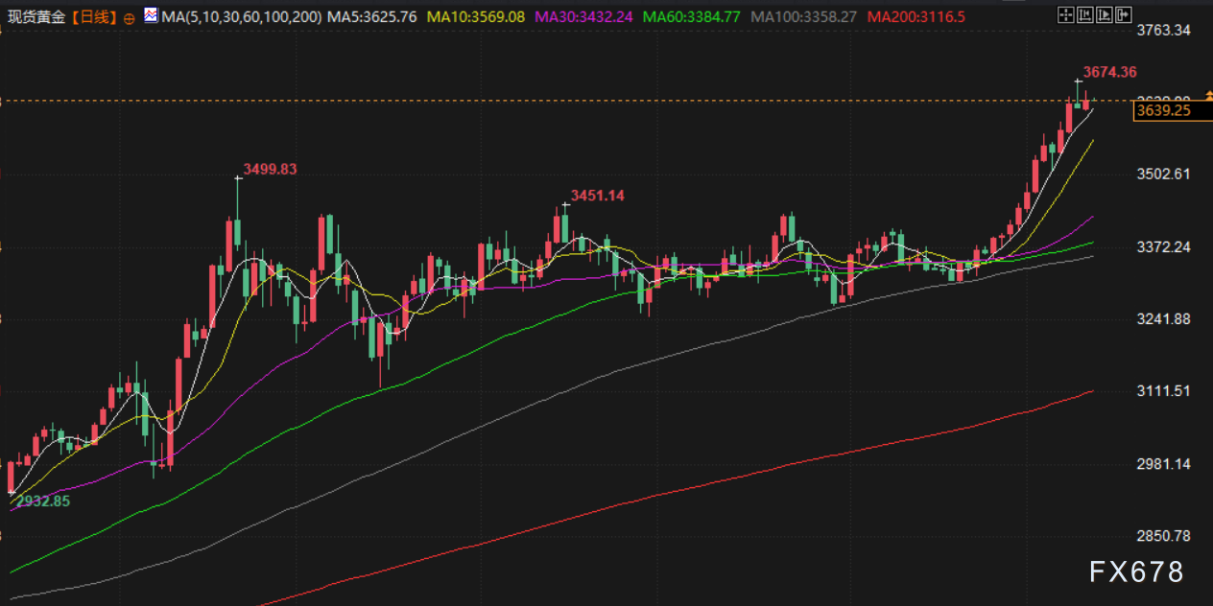
Task: Click the 现货黄金 instrument name
Action: (x=36, y=17)
